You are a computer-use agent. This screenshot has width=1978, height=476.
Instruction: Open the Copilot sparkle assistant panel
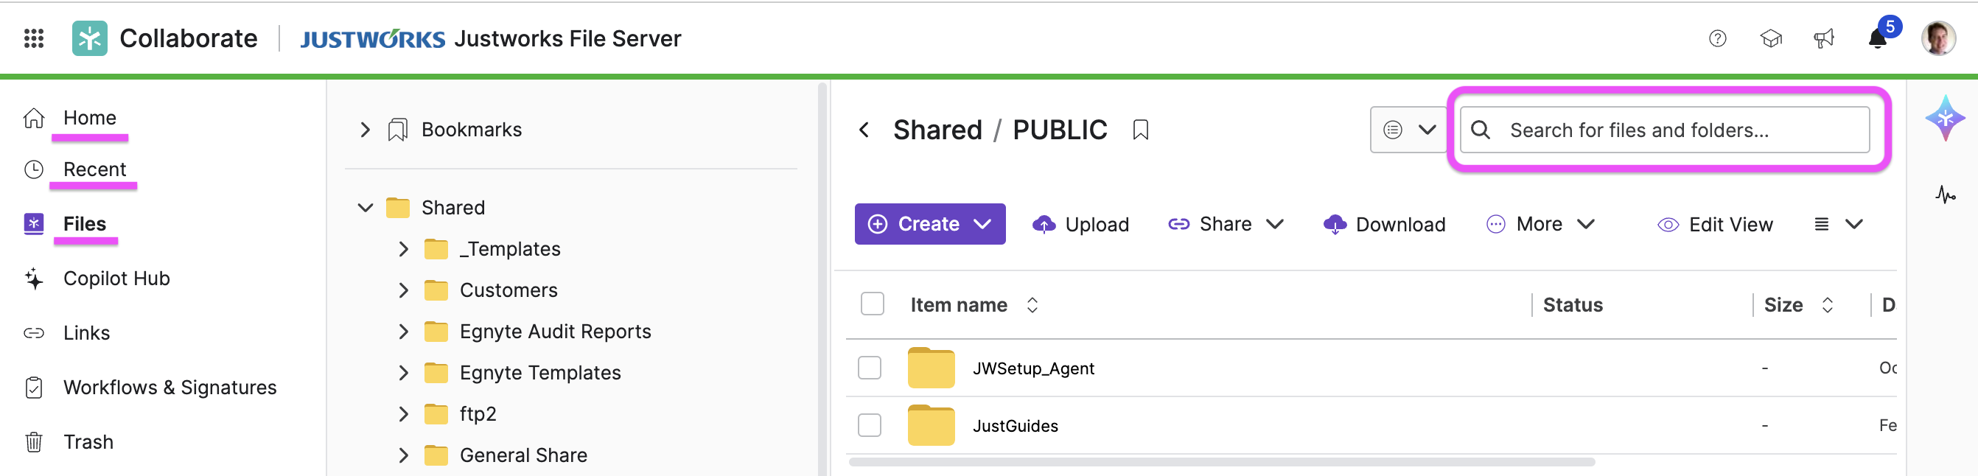(1945, 118)
